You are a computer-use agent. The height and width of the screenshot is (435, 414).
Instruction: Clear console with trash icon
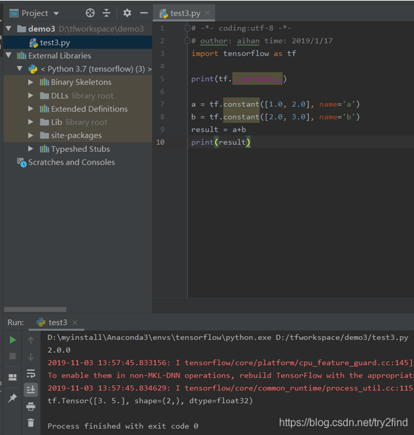pyautogui.click(x=31, y=423)
